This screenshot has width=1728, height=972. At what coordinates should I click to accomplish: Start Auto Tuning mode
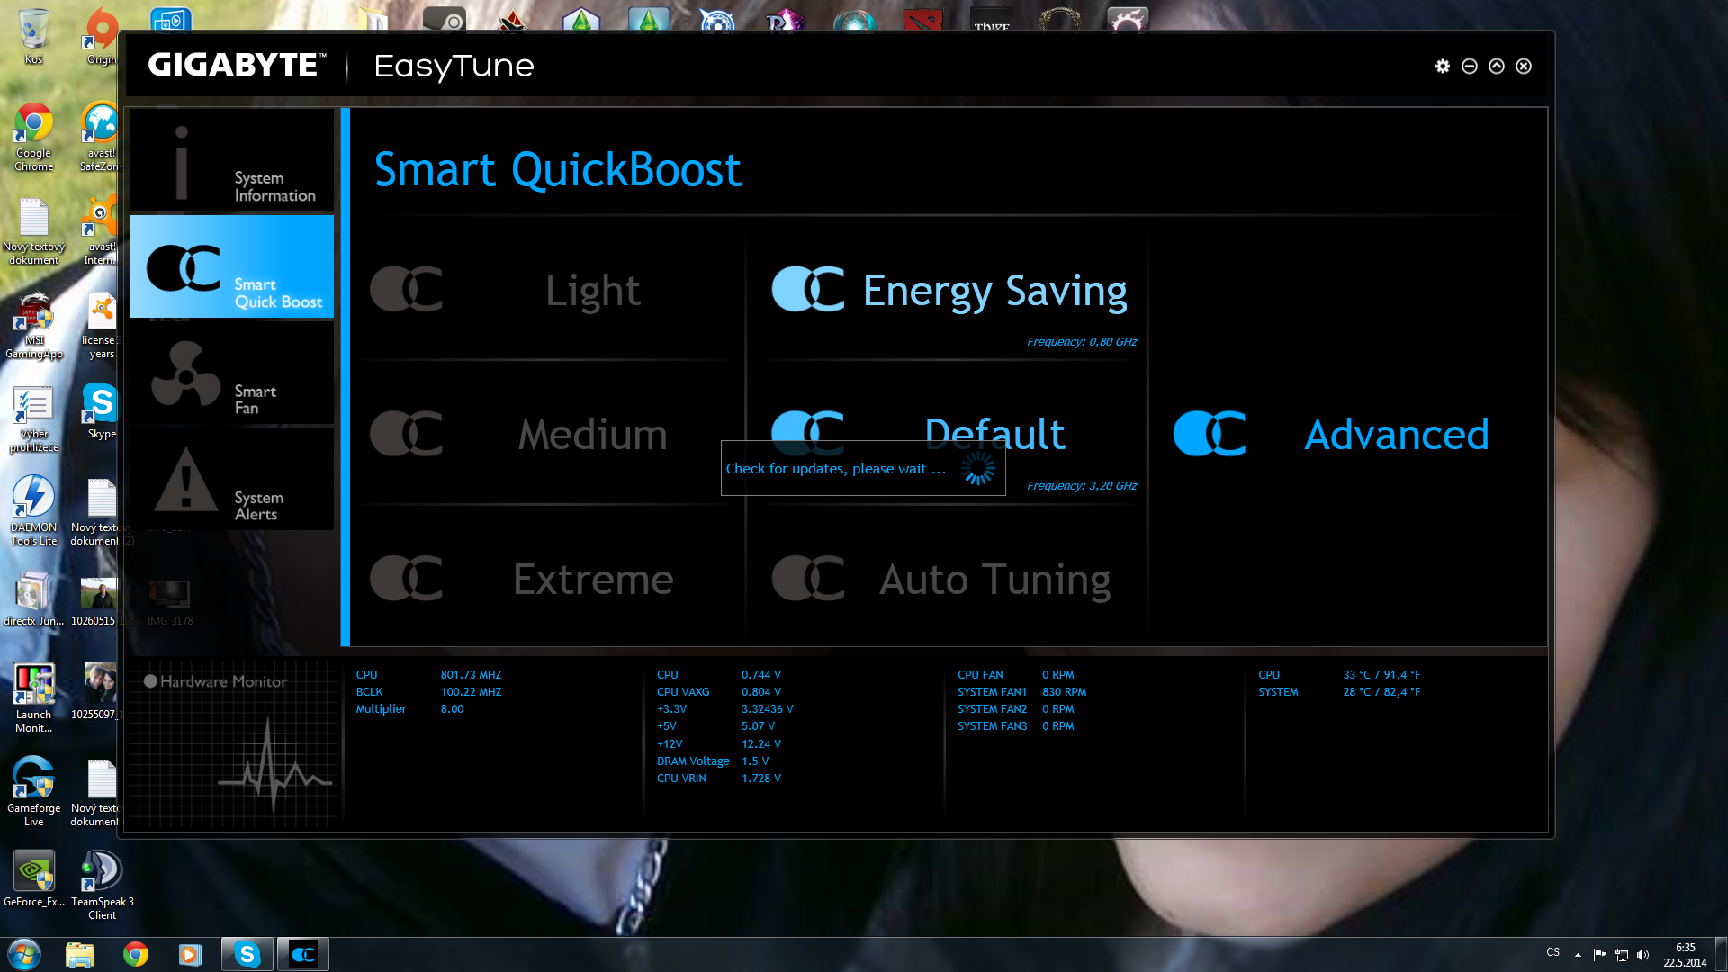coord(994,579)
